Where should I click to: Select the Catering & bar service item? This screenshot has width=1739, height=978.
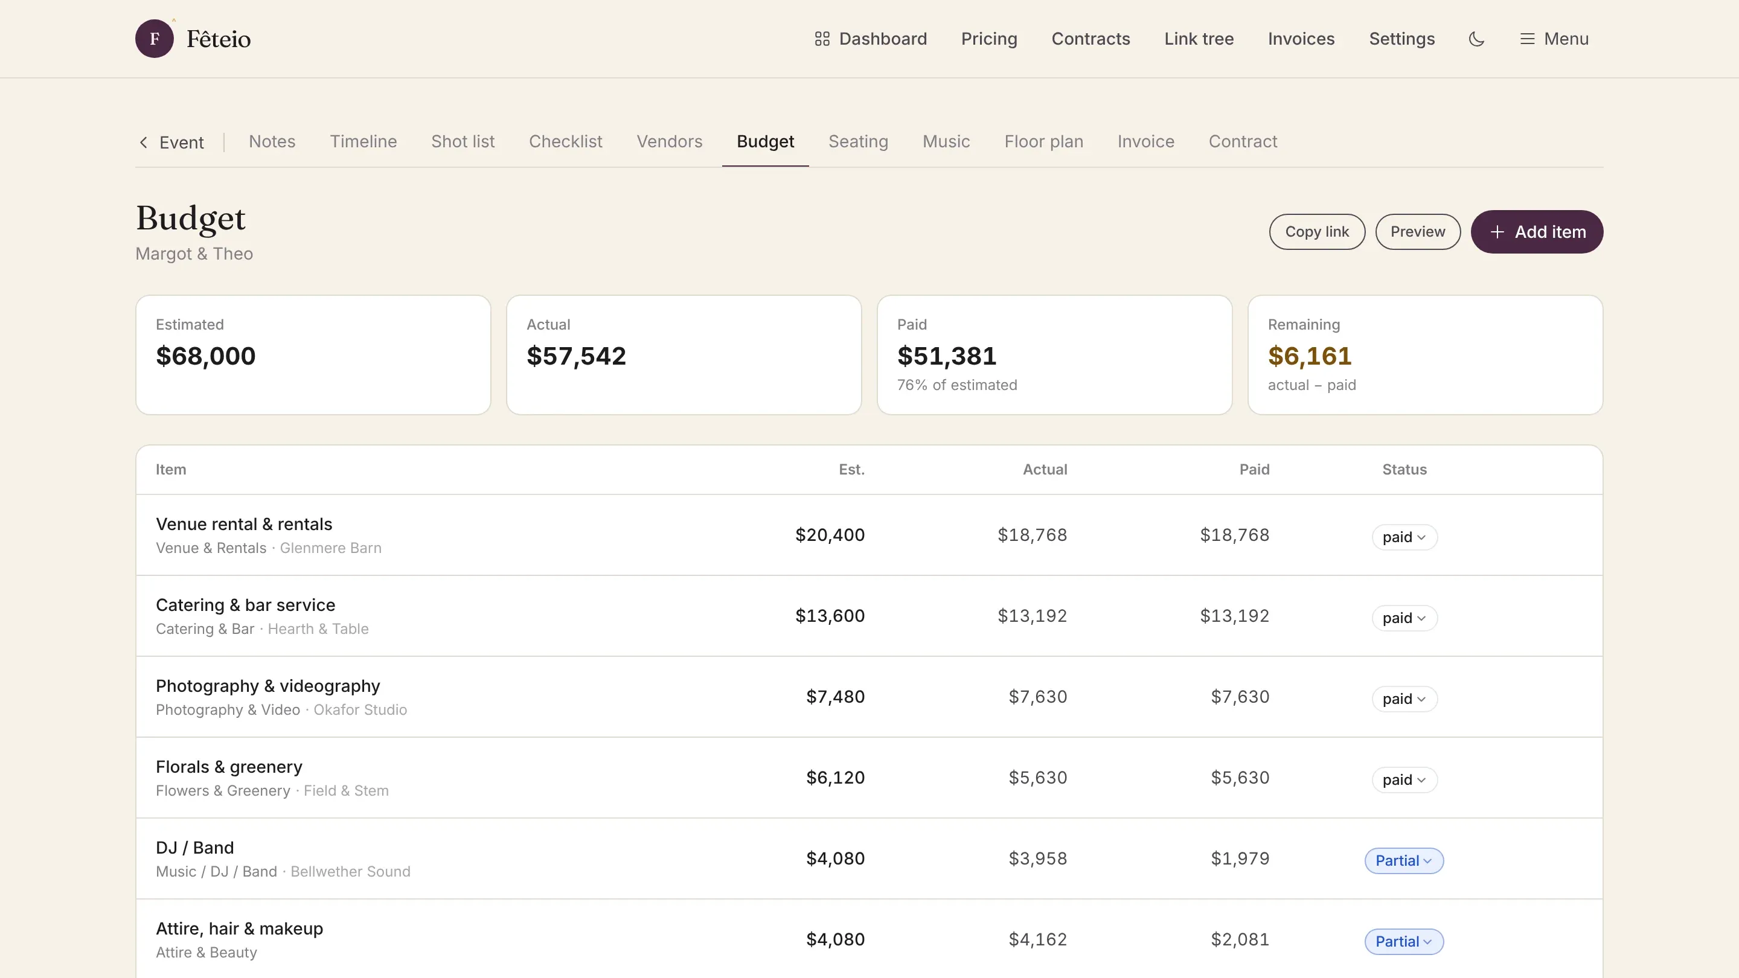pos(246,606)
